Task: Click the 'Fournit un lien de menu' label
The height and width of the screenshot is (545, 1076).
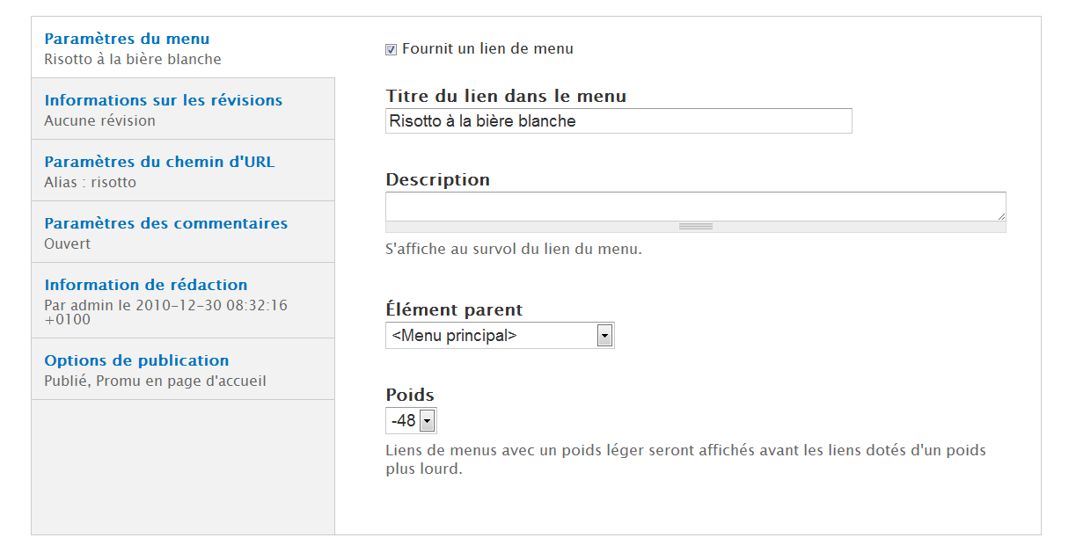Action: (487, 49)
